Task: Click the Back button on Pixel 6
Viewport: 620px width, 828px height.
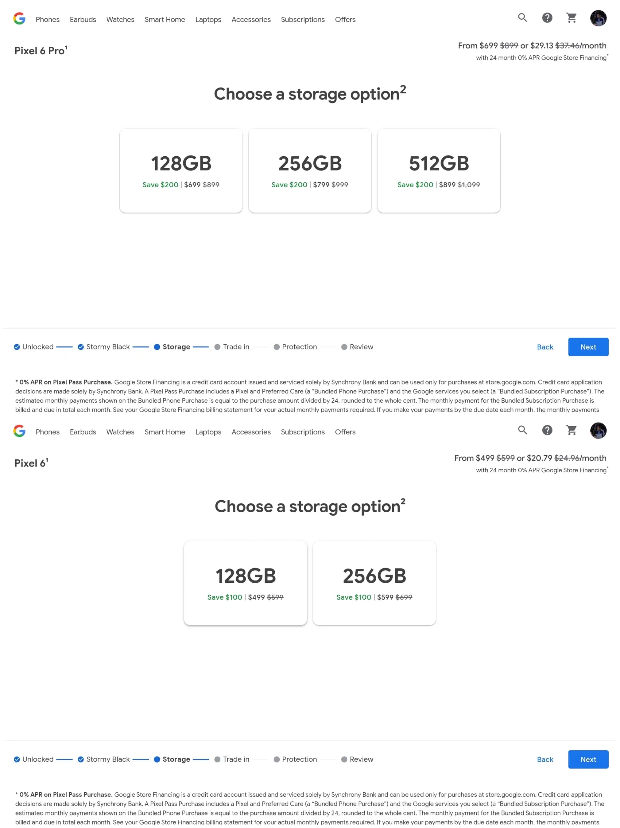Action: (x=545, y=759)
